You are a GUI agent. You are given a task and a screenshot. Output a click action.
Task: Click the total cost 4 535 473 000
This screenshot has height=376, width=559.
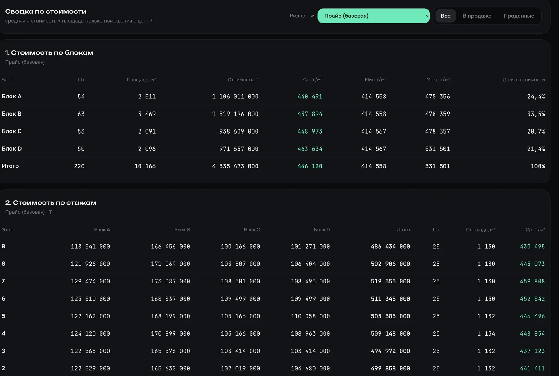(x=235, y=166)
